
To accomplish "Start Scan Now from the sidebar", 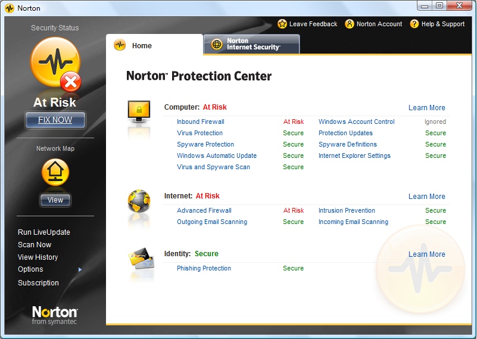I will (35, 245).
